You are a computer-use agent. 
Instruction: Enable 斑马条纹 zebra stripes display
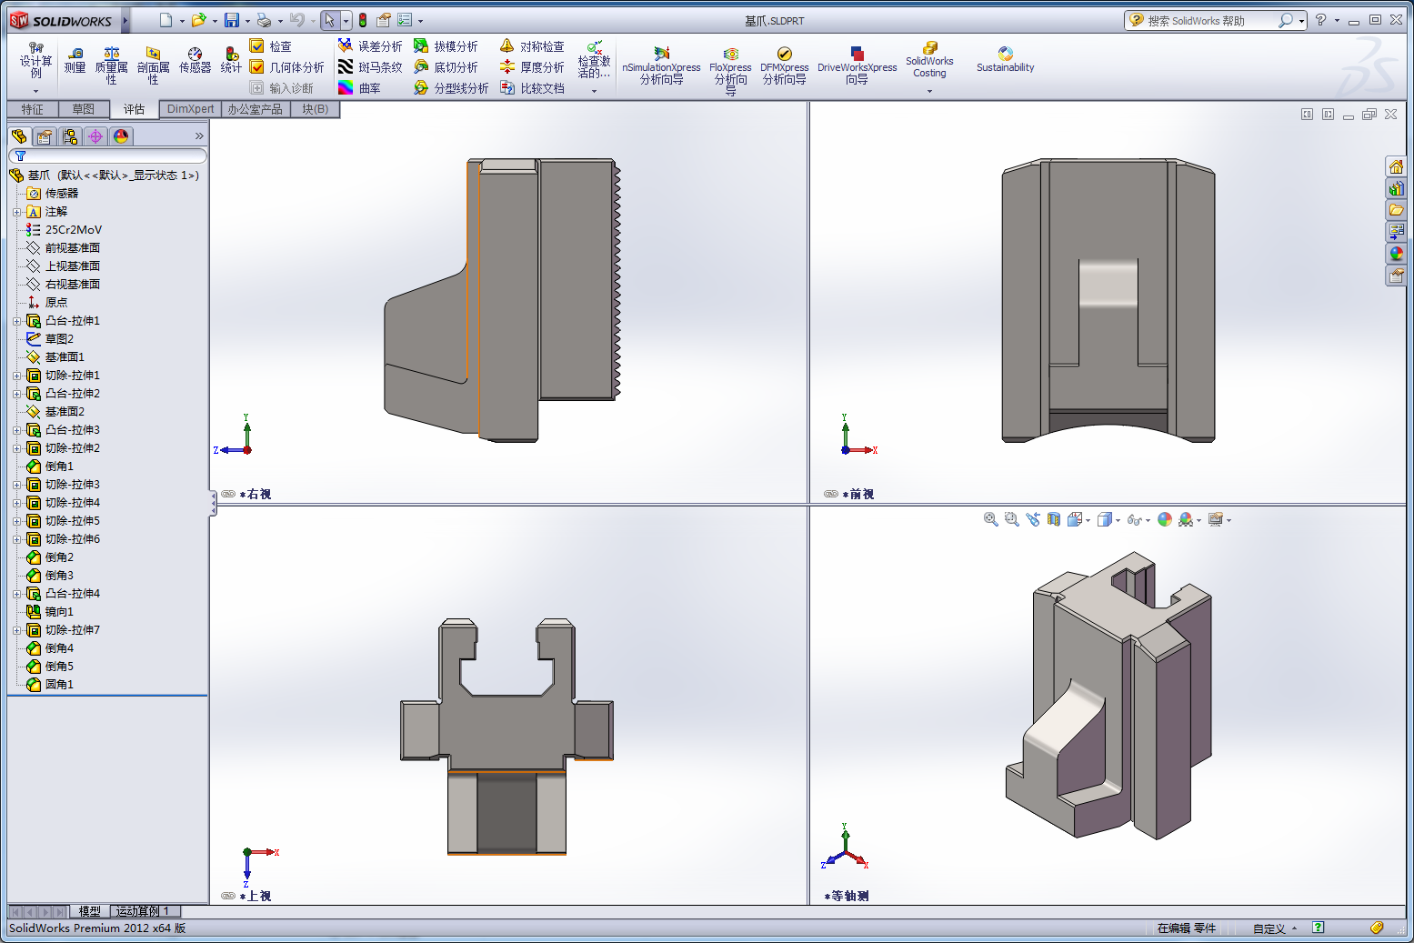(370, 66)
